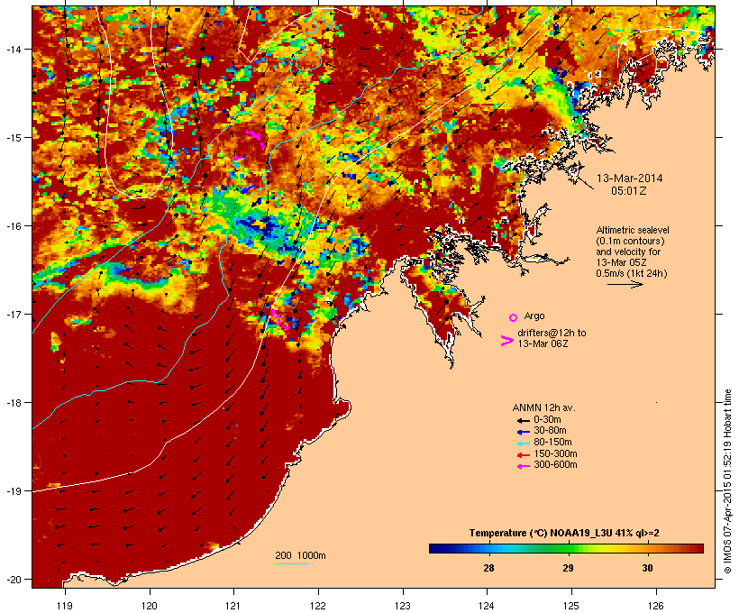Click the longitude label 120
Screen dimensions: 739x613
(x=150, y=606)
